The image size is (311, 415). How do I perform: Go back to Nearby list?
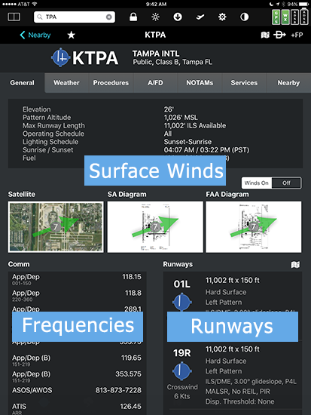point(35,35)
